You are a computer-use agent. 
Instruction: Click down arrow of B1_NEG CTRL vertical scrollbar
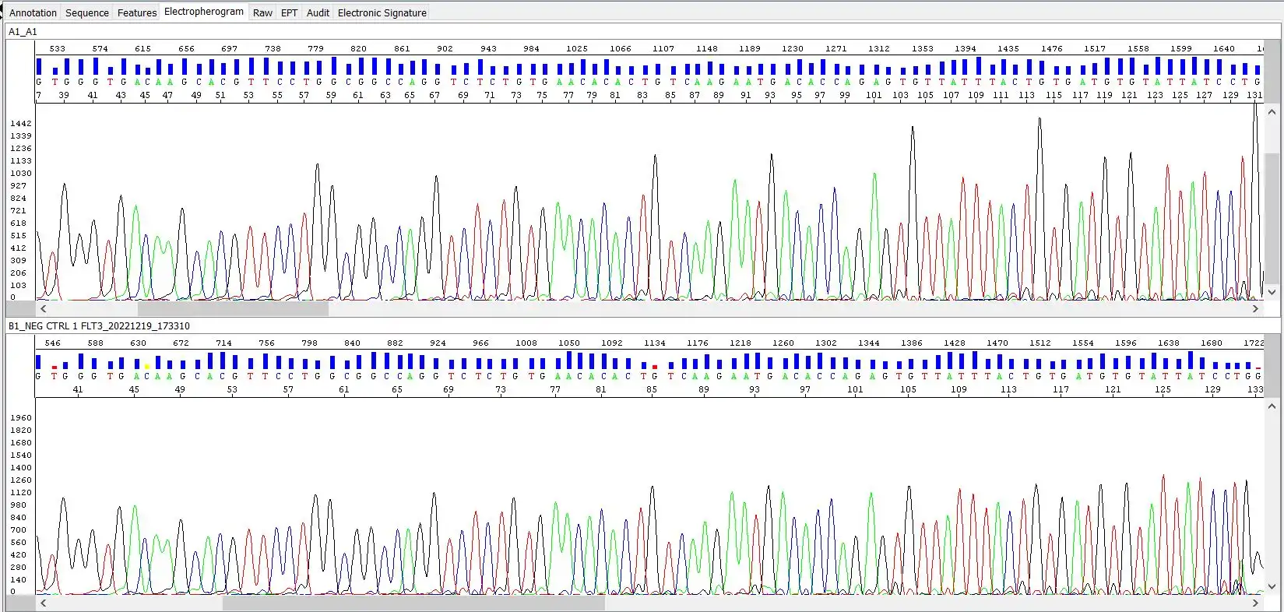click(x=1272, y=586)
